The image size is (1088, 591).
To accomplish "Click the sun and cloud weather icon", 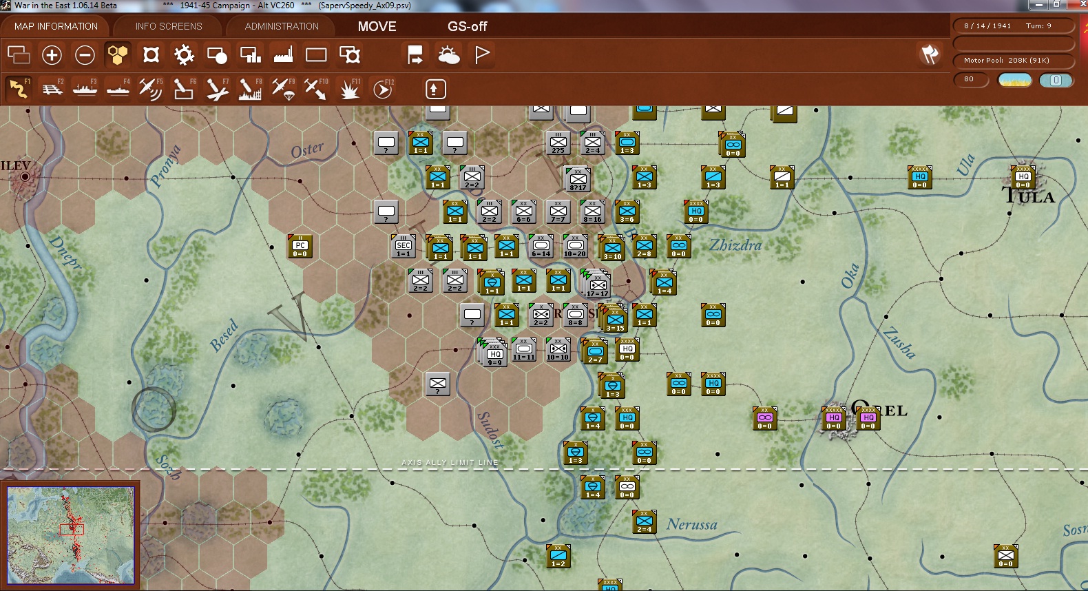I will click(448, 54).
